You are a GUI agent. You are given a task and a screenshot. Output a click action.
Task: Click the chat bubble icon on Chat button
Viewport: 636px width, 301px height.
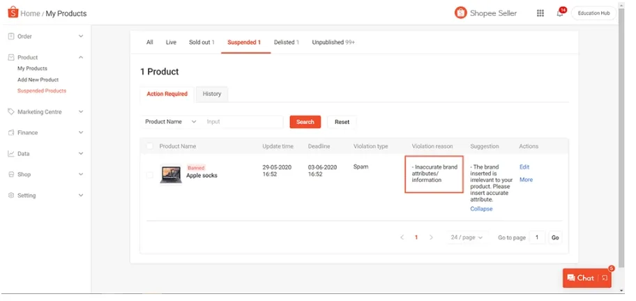(x=571, y=278)
